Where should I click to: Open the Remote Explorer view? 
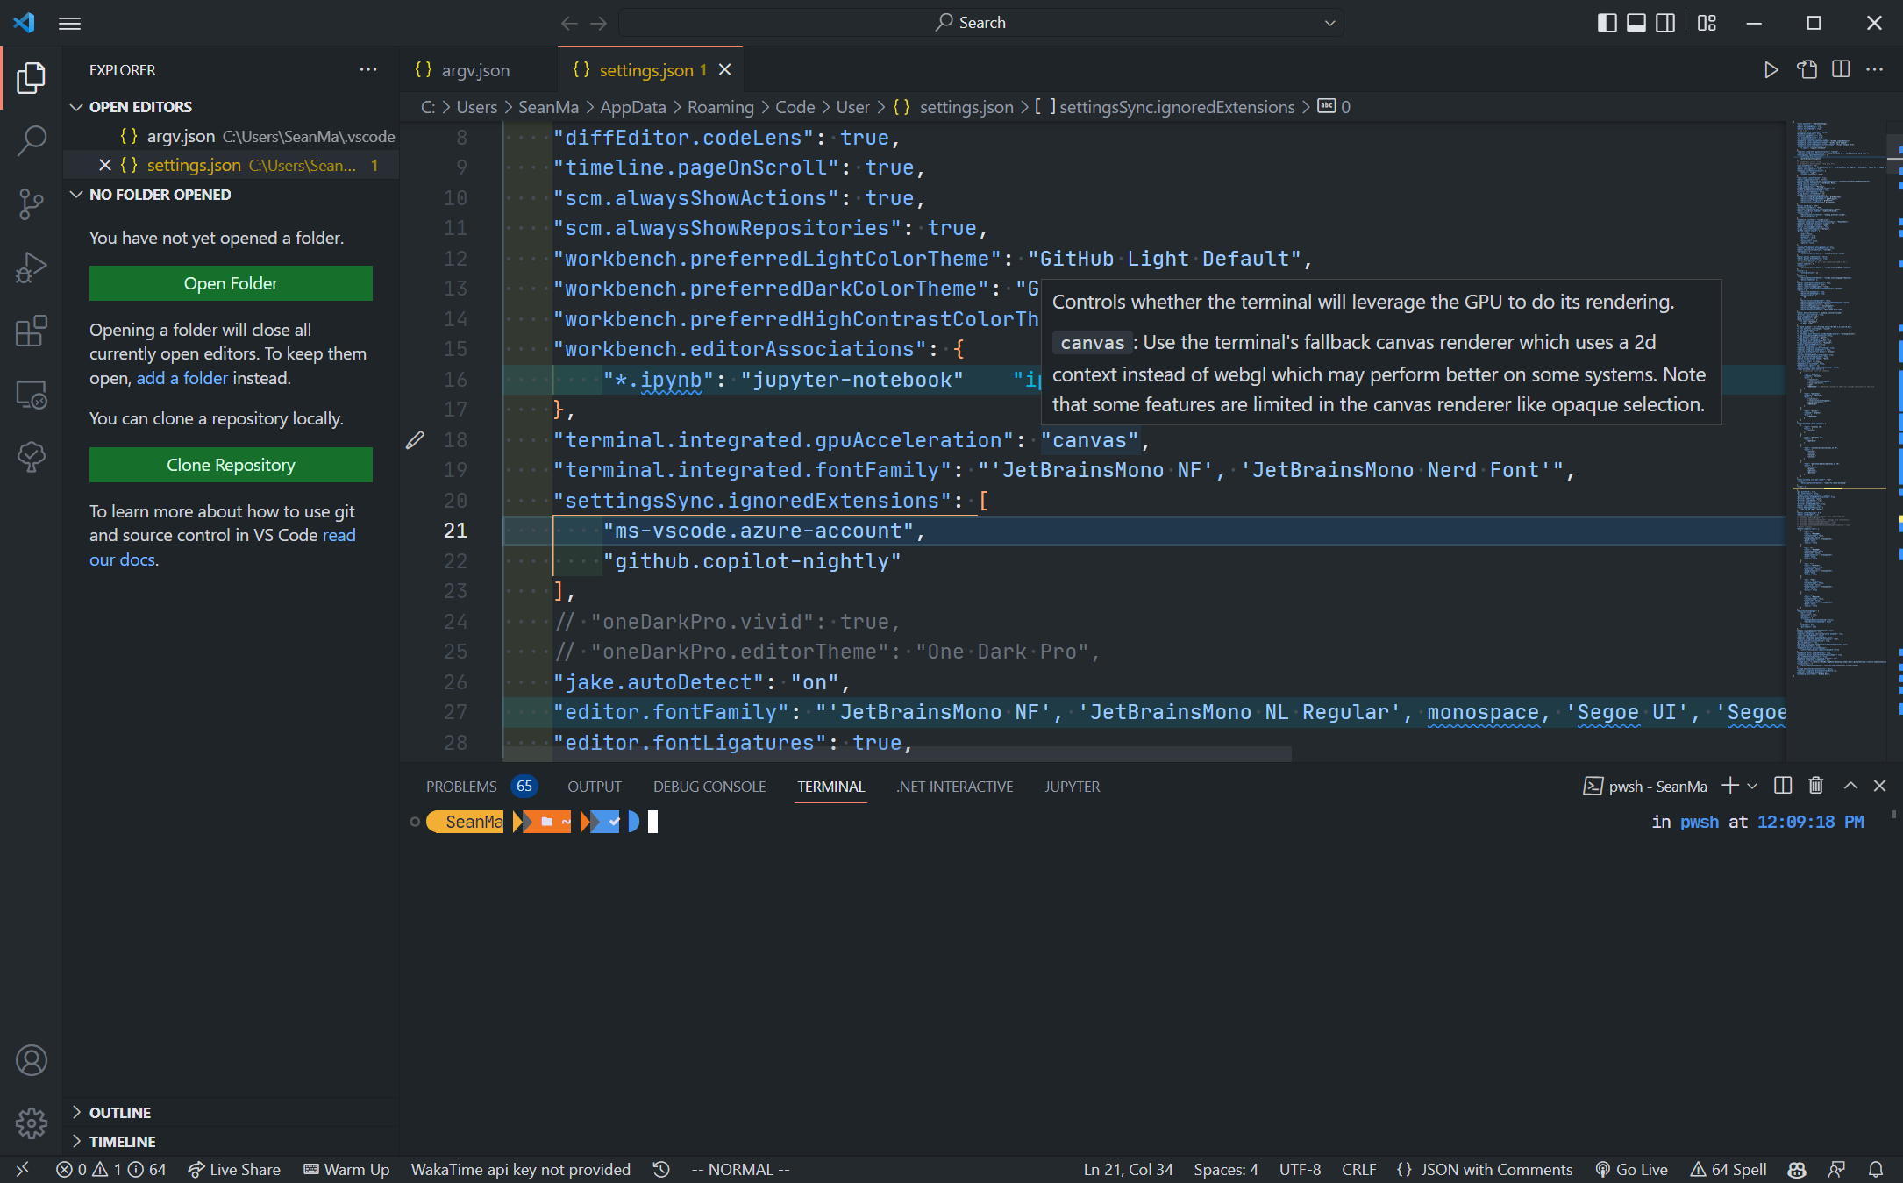32,395
